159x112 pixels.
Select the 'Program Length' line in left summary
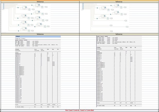[x=36, y=45]
